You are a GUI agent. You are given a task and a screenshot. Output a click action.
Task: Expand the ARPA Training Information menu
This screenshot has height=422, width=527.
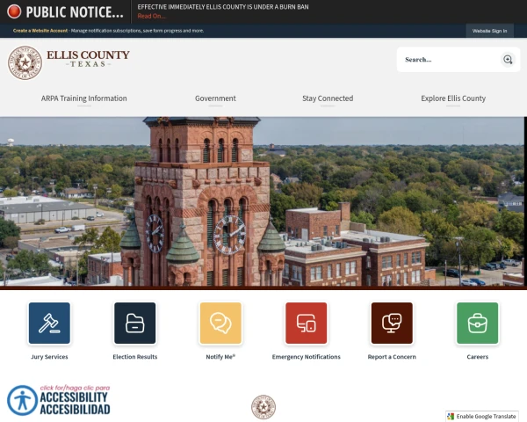coord(84,98)
